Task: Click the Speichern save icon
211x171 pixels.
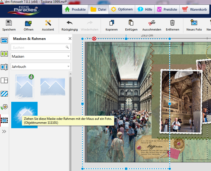Action: point(9,23)
